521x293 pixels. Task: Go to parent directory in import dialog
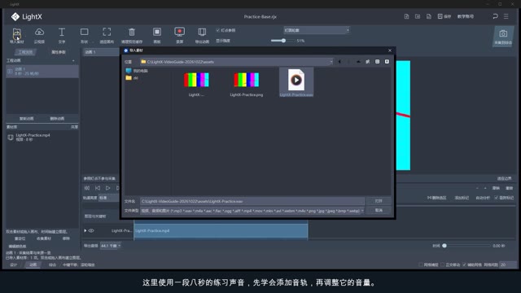coord(358,62)
